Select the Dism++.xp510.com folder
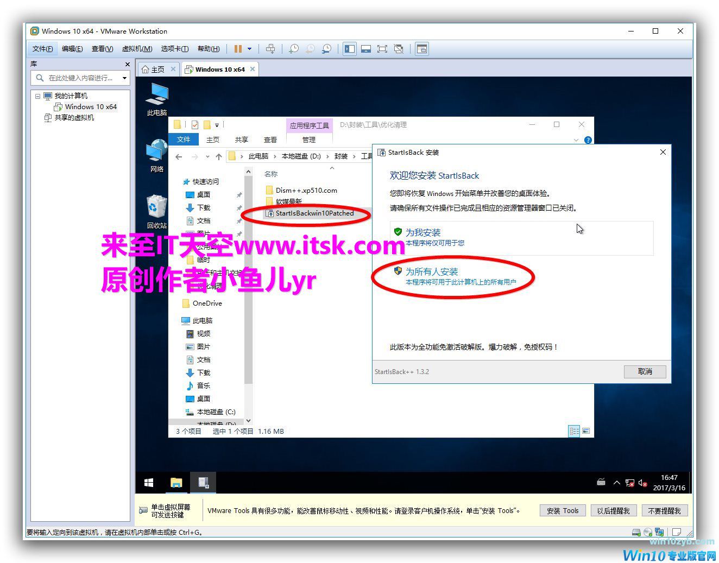The width and height of the screenshot is (719, 563). [306, 191]
